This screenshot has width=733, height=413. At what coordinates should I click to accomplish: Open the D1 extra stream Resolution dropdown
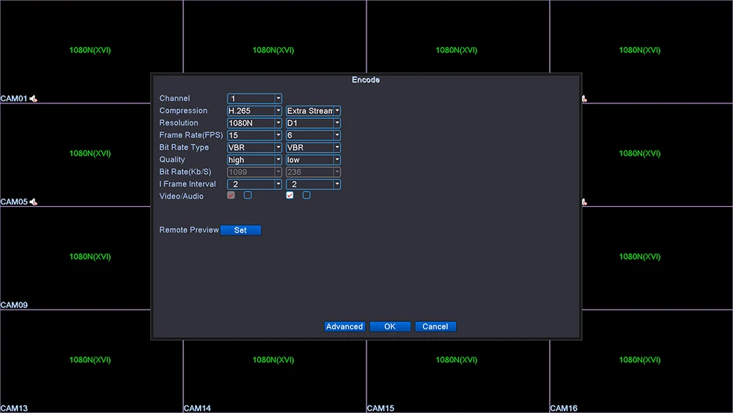(313, 123)
